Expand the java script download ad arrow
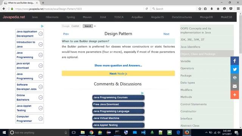This screenshot has height=136, width=242. (40, 66)
